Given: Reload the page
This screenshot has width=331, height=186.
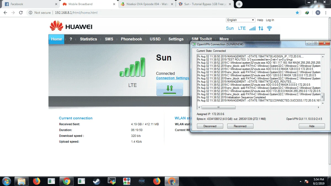Looking at the screenshot, I should point(21,13).
